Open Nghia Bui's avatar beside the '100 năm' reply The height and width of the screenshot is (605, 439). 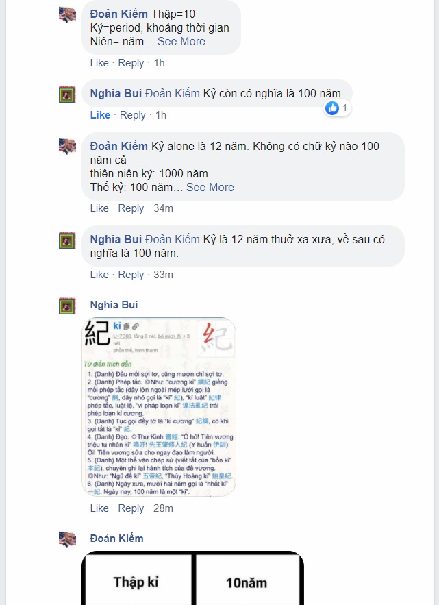67,94
